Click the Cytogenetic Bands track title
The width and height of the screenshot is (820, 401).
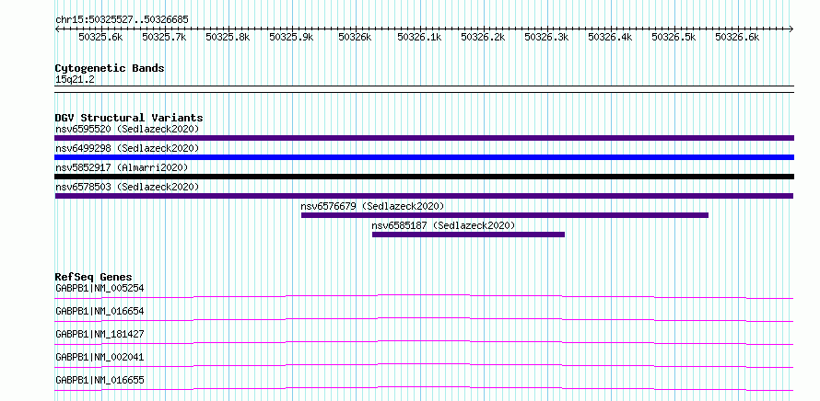click(x=110, y=68)
